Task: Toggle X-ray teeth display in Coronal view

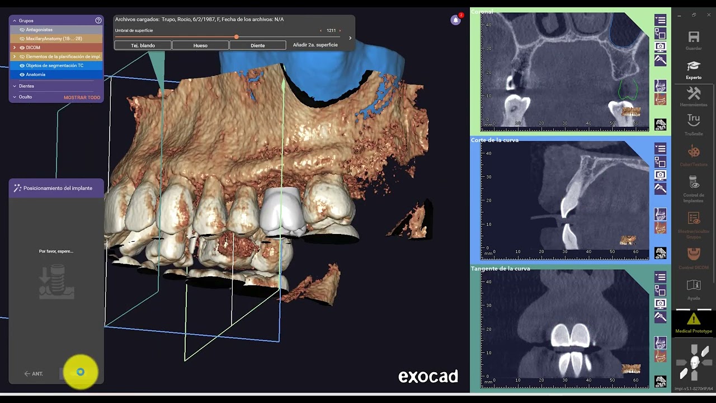Action: tap(661, 86)
